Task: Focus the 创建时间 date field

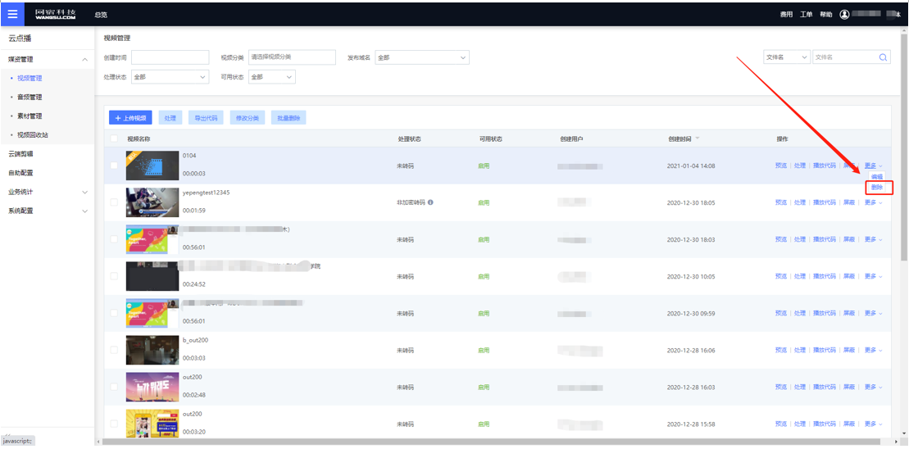Action: 170,57
